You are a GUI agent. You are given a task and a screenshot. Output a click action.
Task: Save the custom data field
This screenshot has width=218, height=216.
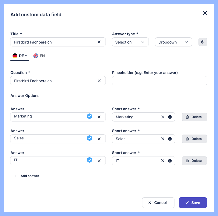click(193, 203)
